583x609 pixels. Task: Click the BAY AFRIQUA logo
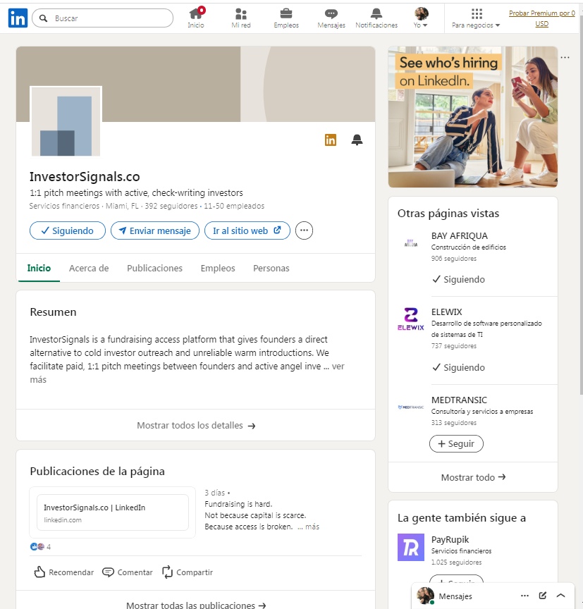coord(411,243)
